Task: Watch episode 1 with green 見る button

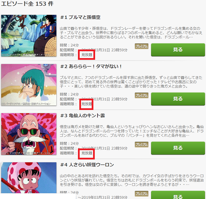Action: coord(178,50)
